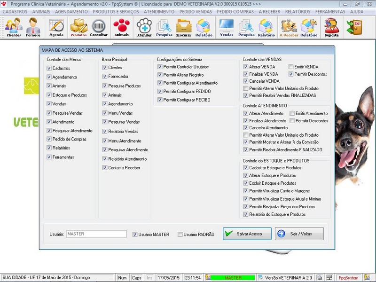
Task: Click the Procurar file drawer icon
Action: point(184,27)
